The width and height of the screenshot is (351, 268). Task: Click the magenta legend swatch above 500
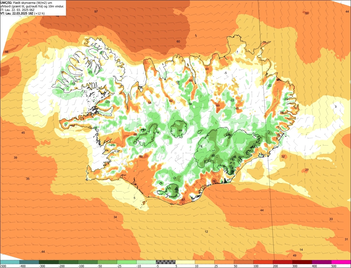tap(341, 262)
